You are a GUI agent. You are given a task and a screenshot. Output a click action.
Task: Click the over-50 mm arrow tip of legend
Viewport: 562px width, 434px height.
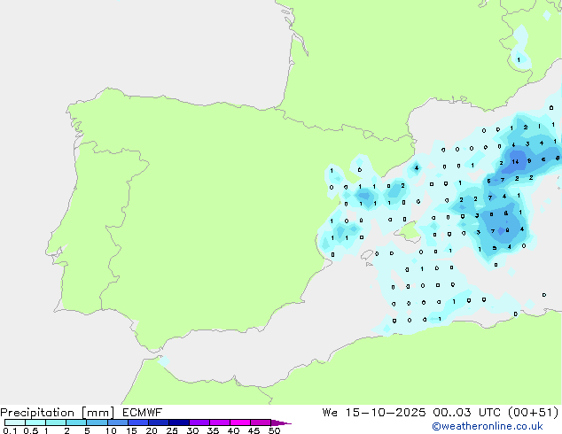pos(281,422)
